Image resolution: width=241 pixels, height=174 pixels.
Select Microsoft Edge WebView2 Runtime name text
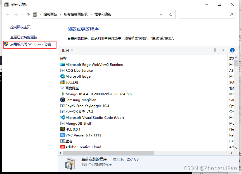point(94,64)
